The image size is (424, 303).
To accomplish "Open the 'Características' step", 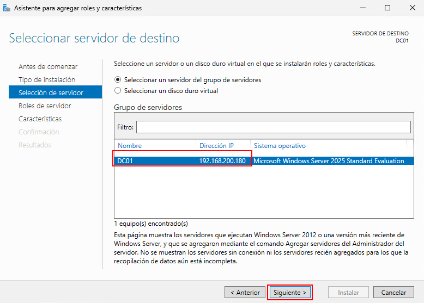I will pos(40,119).
